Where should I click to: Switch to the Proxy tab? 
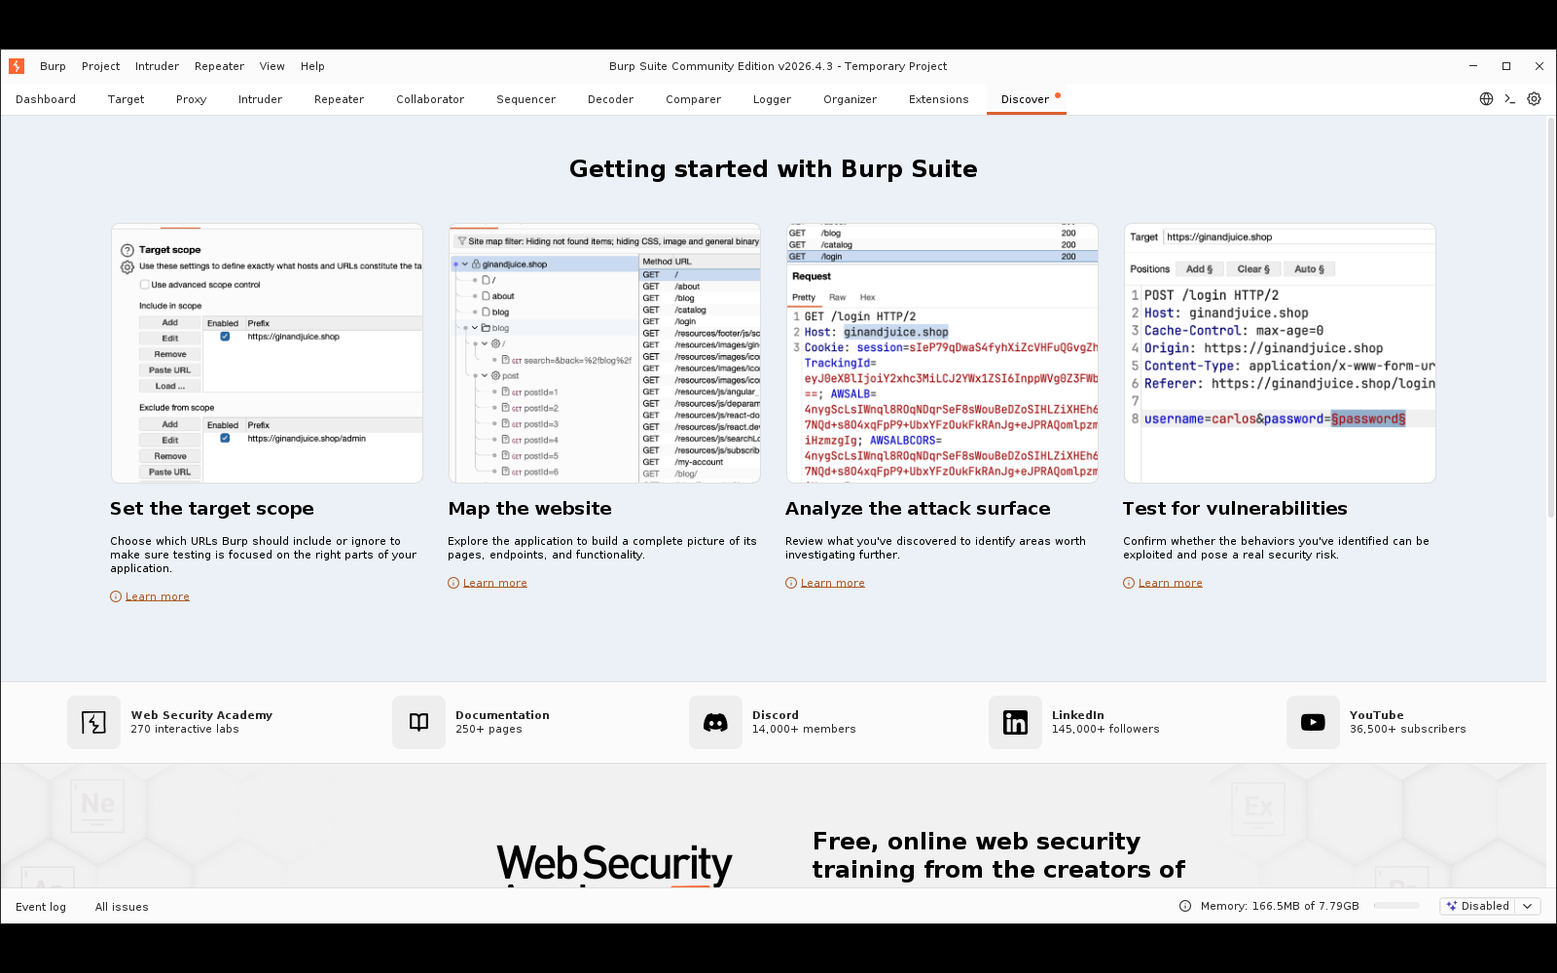[x=192, y=99]
